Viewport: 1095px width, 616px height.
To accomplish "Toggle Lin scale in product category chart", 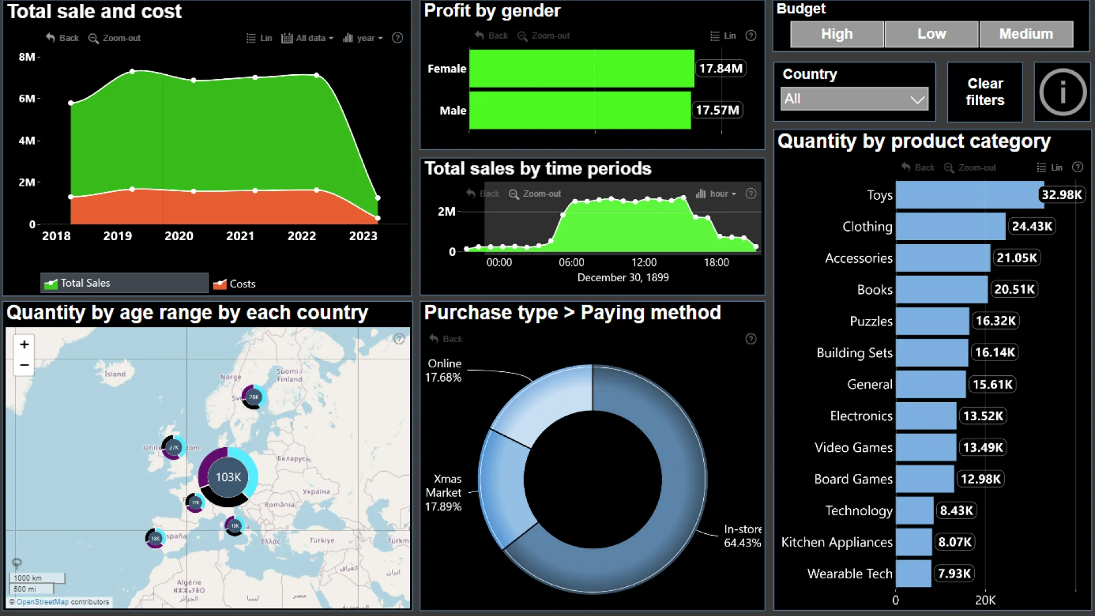I will (x=1050, y=168).
